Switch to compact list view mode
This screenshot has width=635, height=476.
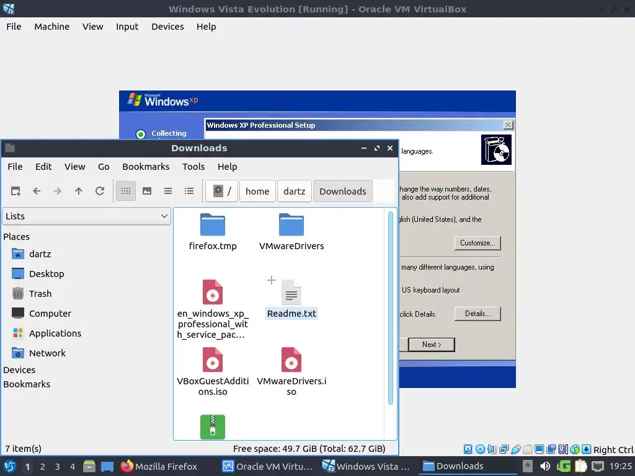(168, 191)
